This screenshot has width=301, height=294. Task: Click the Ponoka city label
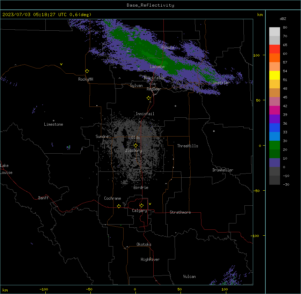click(x=168, y=47)
